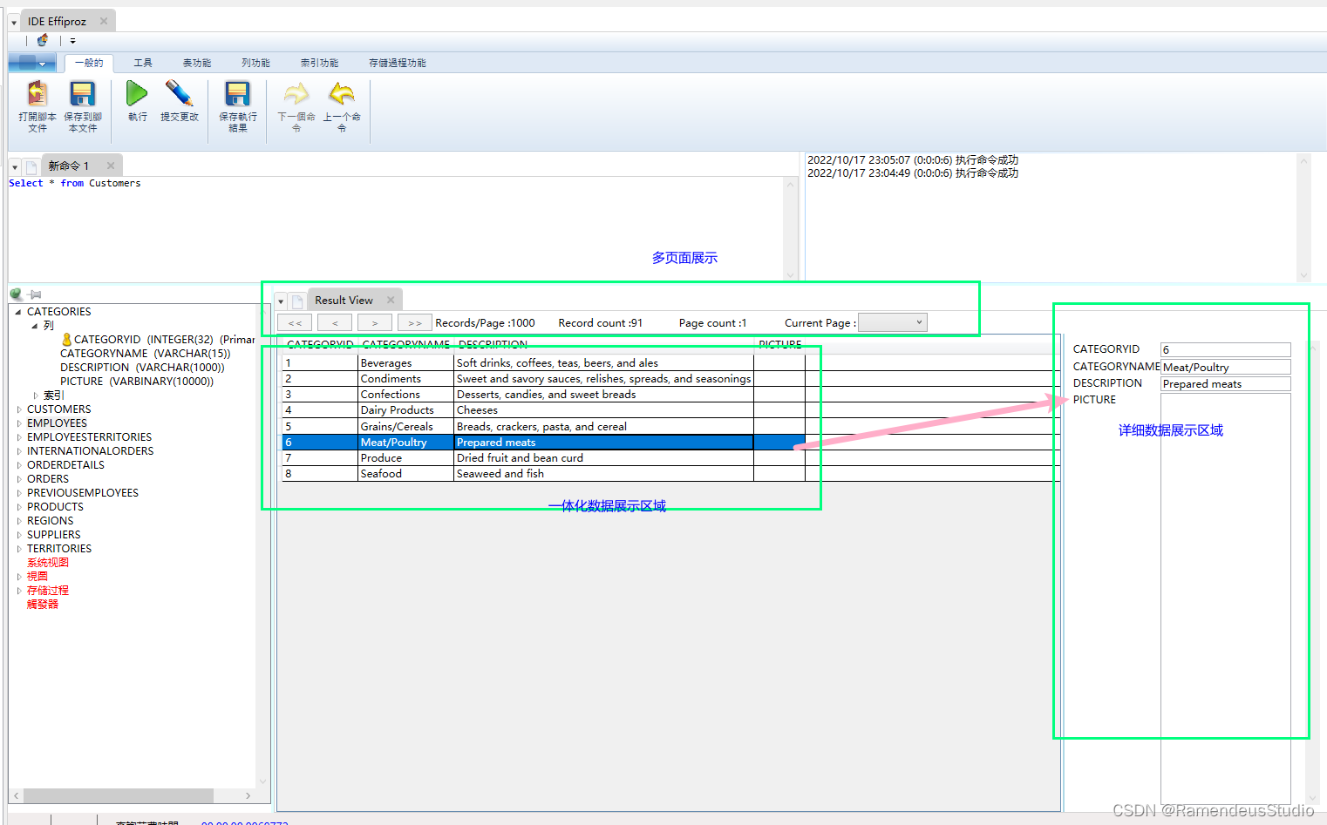Click in the SQL query editor text

pos(74,184)
